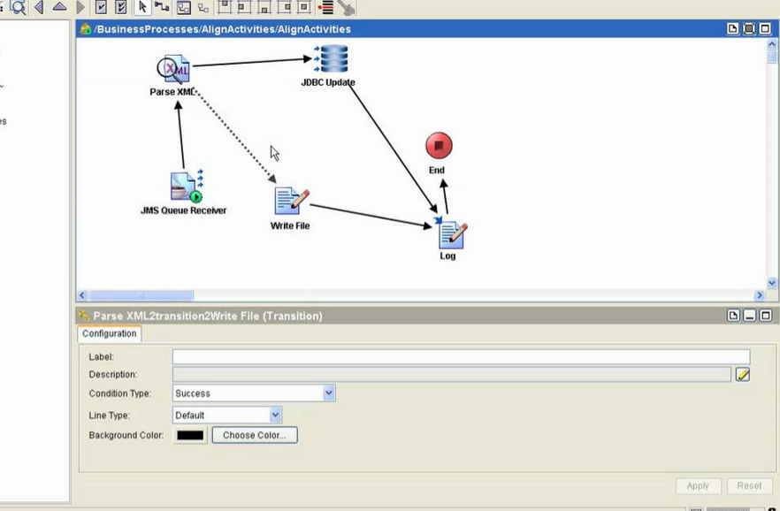Open the Condition Type dropdown
This screenshot has height=511, width=780.
329,393
